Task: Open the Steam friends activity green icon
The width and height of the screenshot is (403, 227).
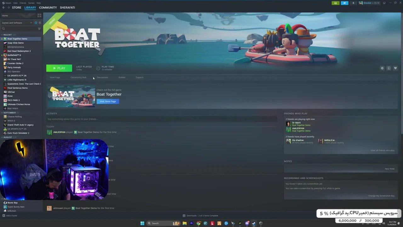Action: coord(335,3)
